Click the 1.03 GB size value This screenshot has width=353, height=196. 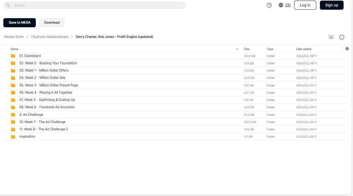[x=249, y=129]
